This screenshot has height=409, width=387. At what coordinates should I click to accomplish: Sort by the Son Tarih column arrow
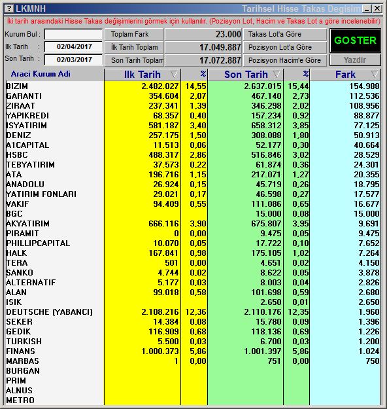(277, 75)
